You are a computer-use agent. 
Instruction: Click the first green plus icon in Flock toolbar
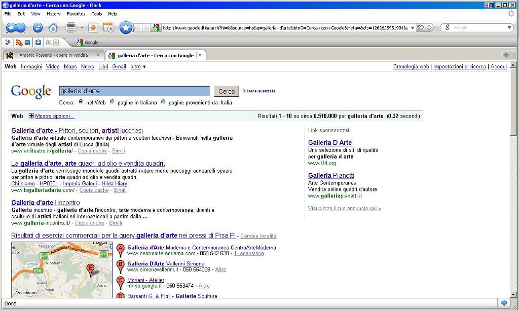coord(48,43)
